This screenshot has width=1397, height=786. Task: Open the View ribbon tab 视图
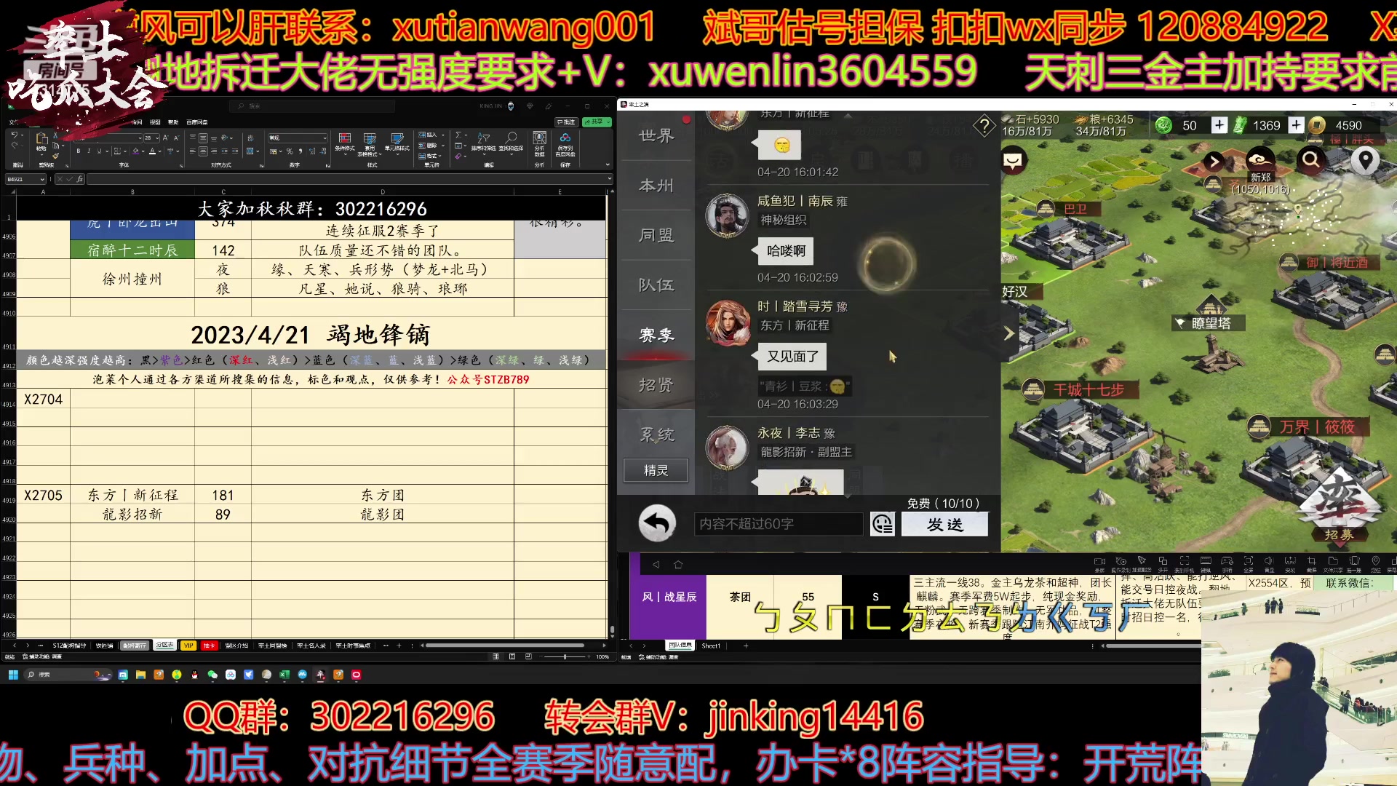155,122
